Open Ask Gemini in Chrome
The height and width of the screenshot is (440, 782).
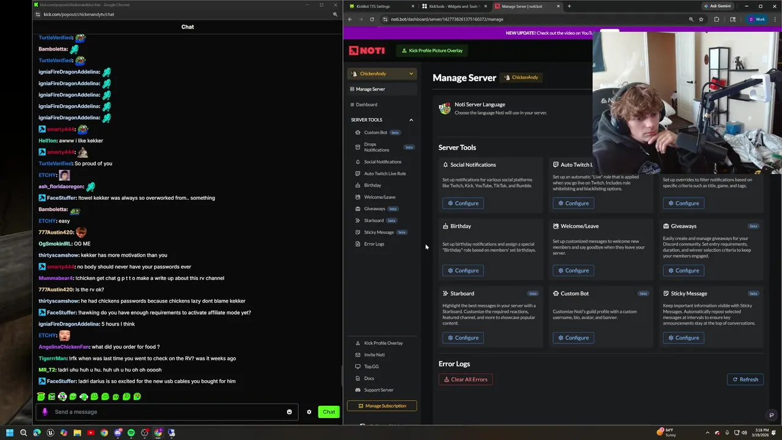pyautogui.click(x=717, y=6)
